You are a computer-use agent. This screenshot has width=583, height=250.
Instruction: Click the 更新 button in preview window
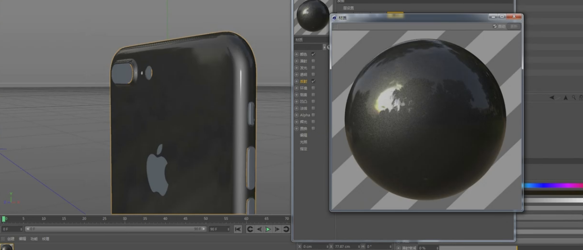tap(513, 27)
